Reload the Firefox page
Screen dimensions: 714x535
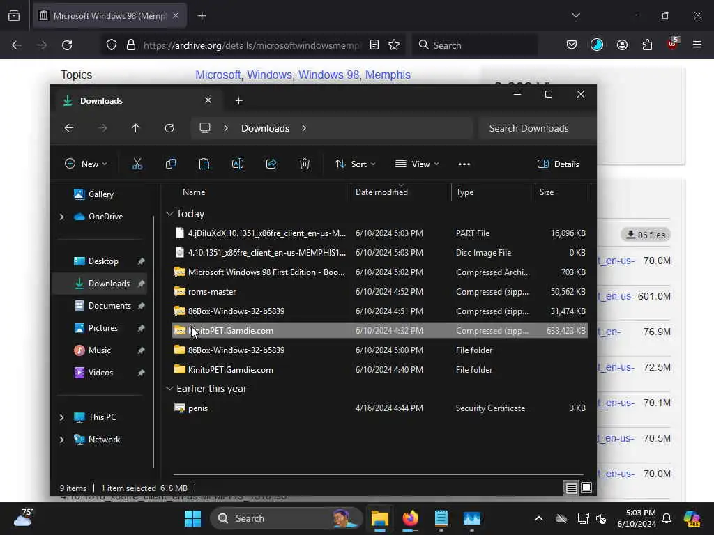(67, 45)
